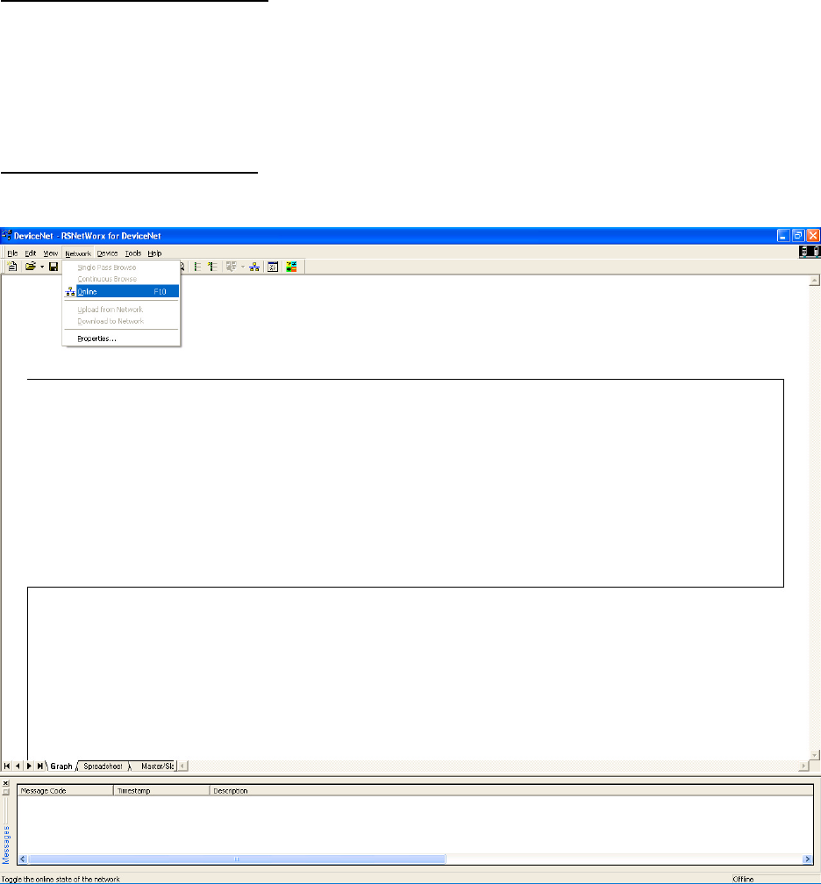
Task: Close the opened Network menu header
Action: coord(78,253)
